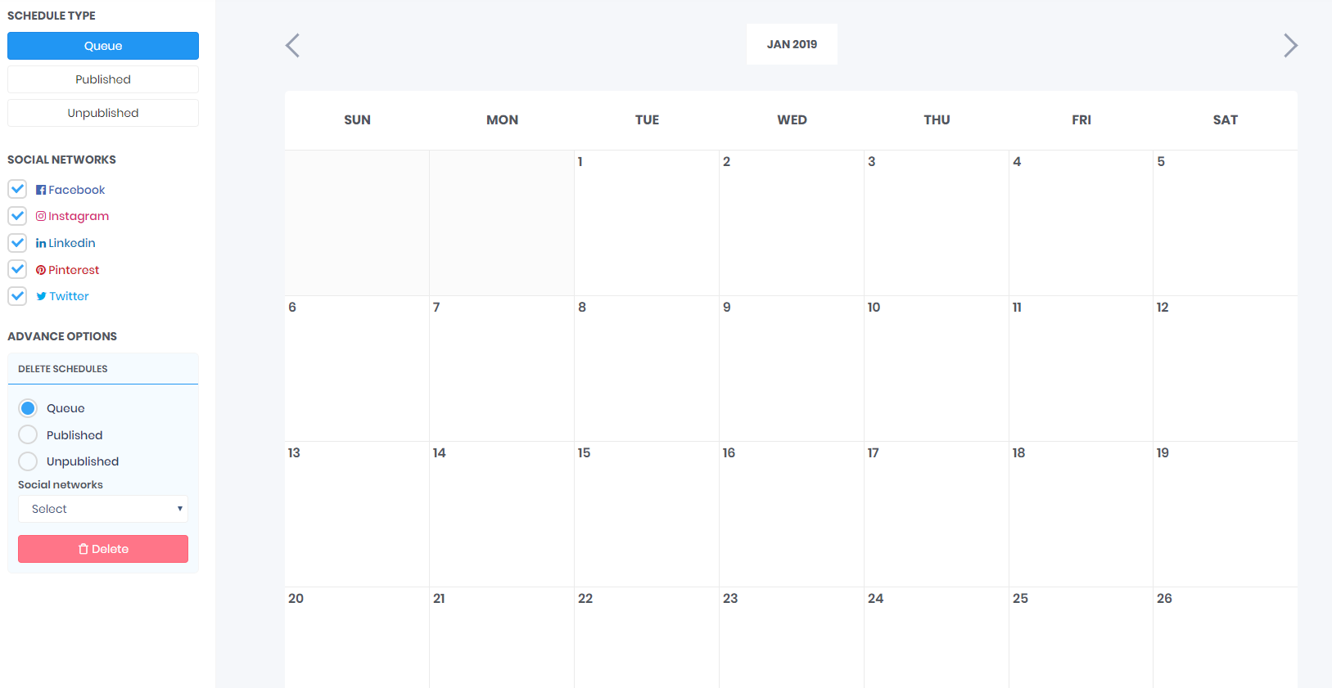Click the Pinterest network label
Viewport: 1332px width, 688px height.
74,270
